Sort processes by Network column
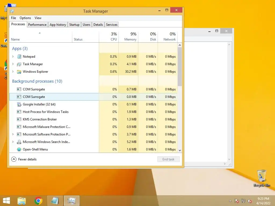Viewport: 275px width, 206px height. 168,37
